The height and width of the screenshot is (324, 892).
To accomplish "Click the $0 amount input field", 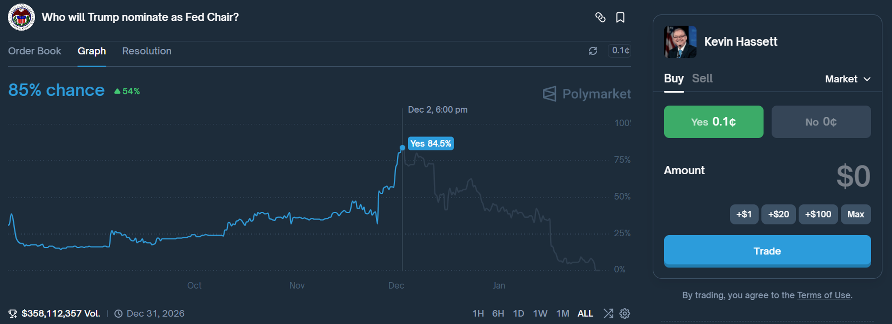I will coord(853,176).
